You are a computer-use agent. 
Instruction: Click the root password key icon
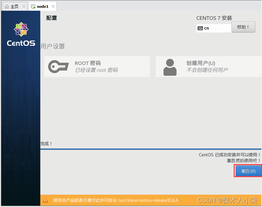pos(58,67)
